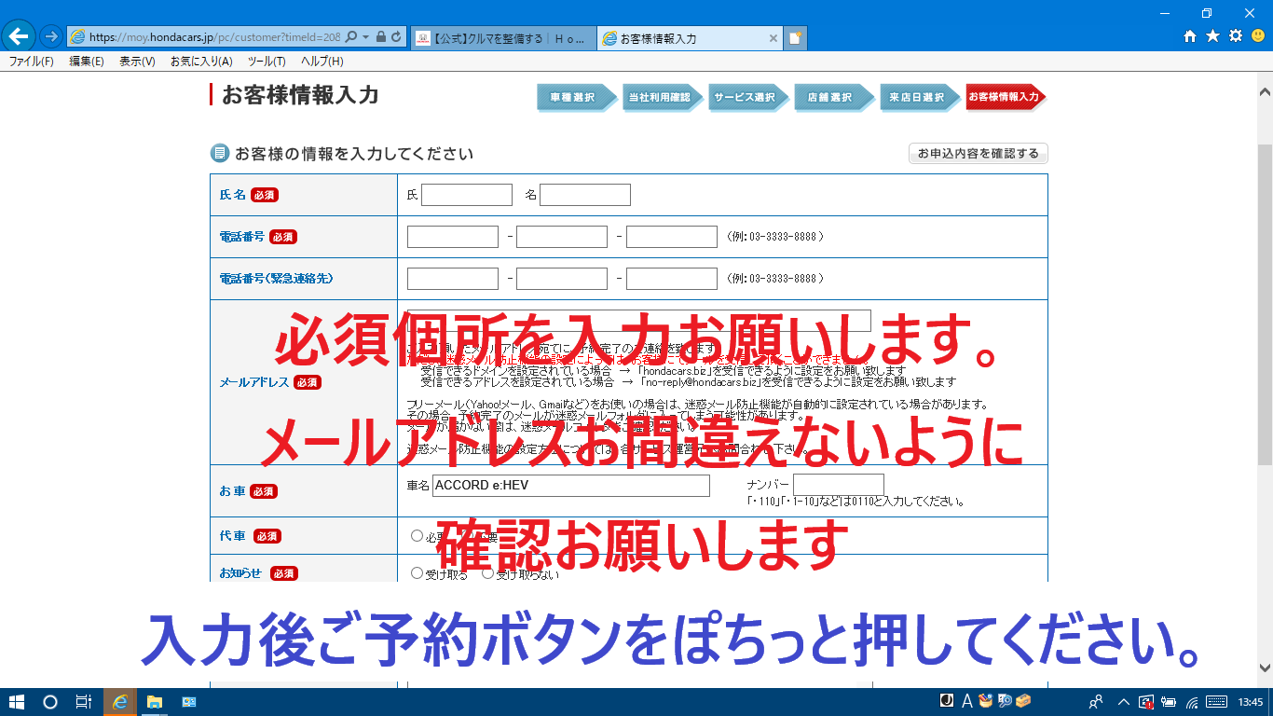Select the 代車 必要 radio button
The width and height of the screenshot is (1273, 716).
(x=417, y=535)
